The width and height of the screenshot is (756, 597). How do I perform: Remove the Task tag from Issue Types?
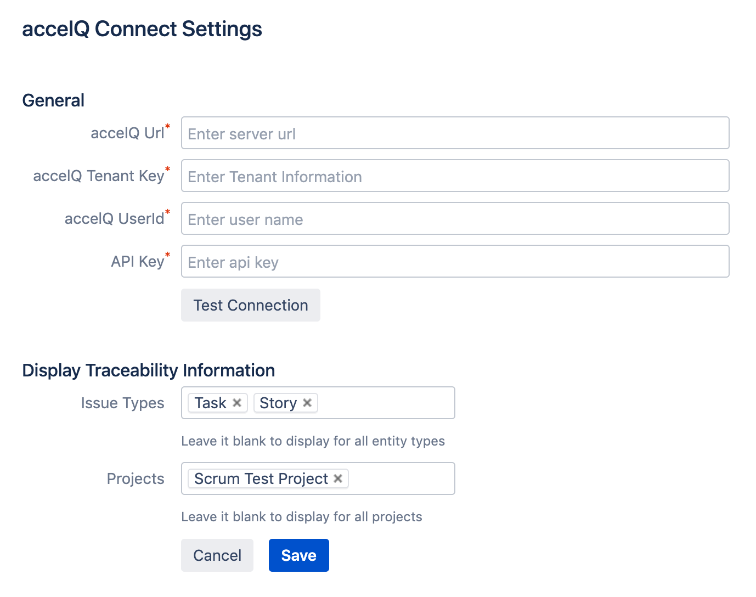point(237,403)
